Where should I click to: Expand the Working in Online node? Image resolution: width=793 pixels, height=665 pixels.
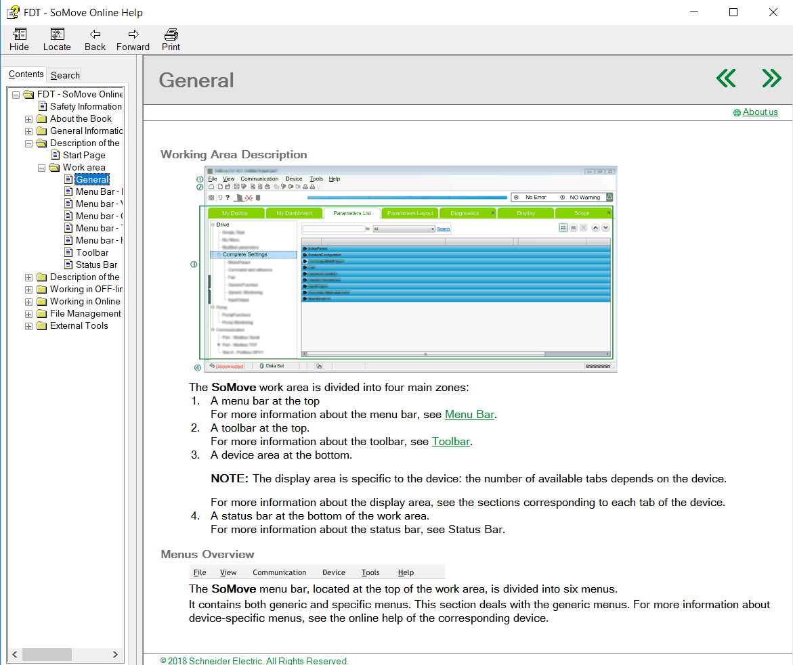(x=29, y=302)
